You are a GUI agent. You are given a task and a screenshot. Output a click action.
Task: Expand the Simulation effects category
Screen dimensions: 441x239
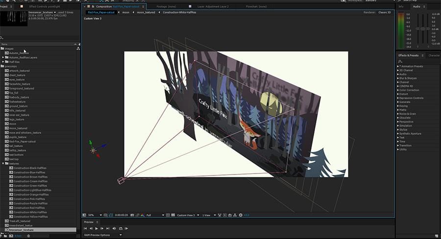click(398, 126)
